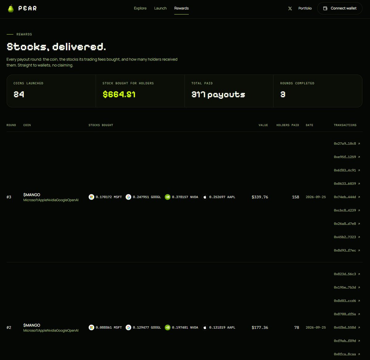Open the X social link icon
This screenshot has height=360, width=370.
click(290, 8)
